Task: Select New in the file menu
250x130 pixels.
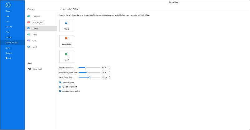Action: [x=8, y=16]
